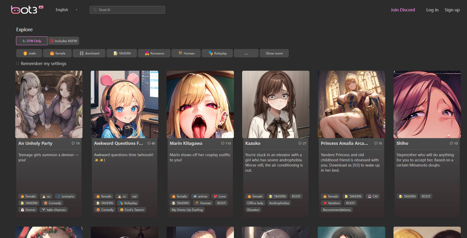
Task: Click the dotted placeholder category tag
Action: coord(246,53)
